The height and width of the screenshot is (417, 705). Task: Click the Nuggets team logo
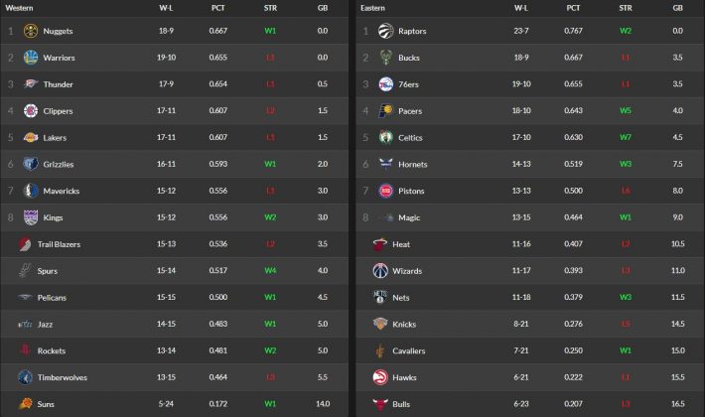[31, 31]
